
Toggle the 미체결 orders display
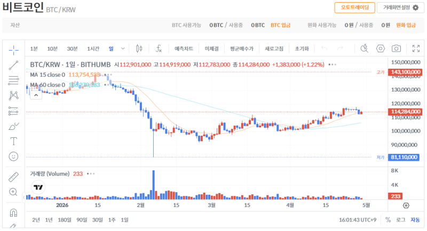click(x=211, y=48)
